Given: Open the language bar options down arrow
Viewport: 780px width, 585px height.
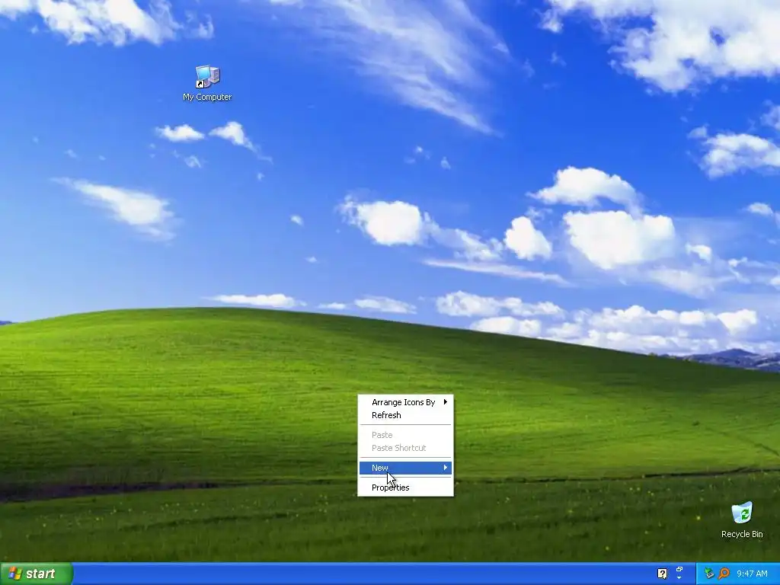Looking at the screenshot, I should point(679,578).
